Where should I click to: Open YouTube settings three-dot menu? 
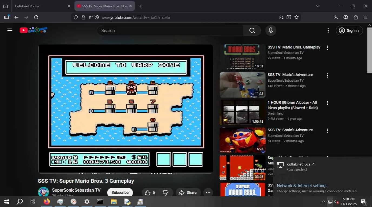coord(328,30)
